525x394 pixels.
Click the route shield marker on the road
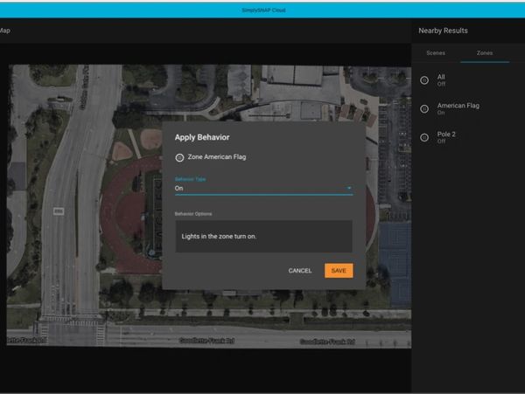click(x=59, y=211)
